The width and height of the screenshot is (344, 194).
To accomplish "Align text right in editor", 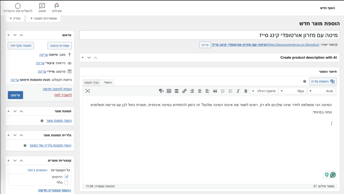I will [192, 91].
